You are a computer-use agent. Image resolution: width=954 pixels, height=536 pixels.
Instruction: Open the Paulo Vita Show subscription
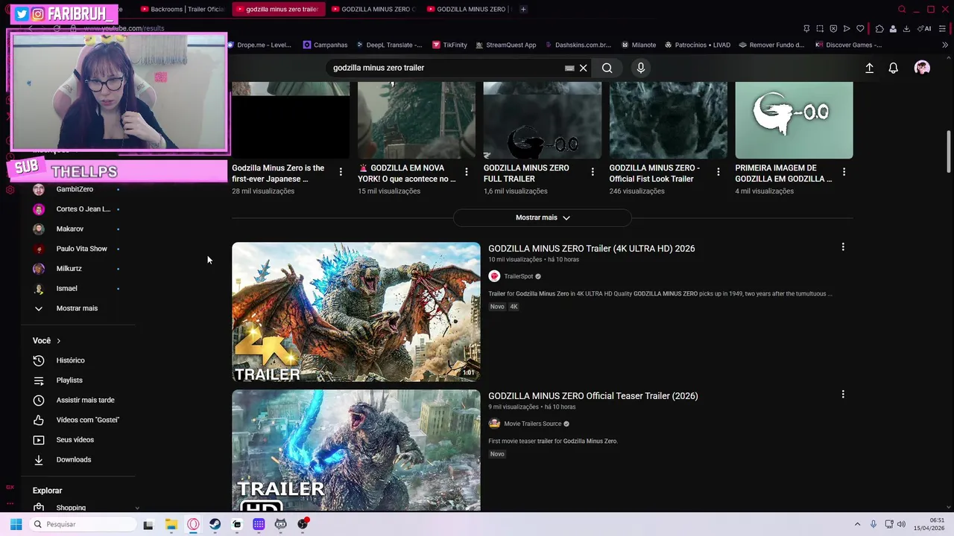(80, 249)
